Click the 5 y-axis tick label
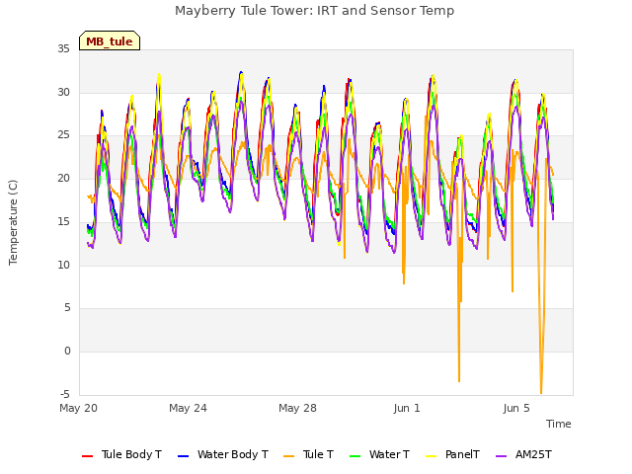The image size is (632, 474). click(x=67, y=308)
